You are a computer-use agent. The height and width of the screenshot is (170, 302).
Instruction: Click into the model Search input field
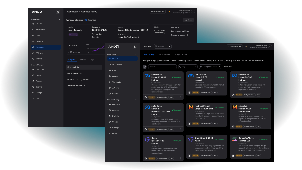tap(162, 67)
